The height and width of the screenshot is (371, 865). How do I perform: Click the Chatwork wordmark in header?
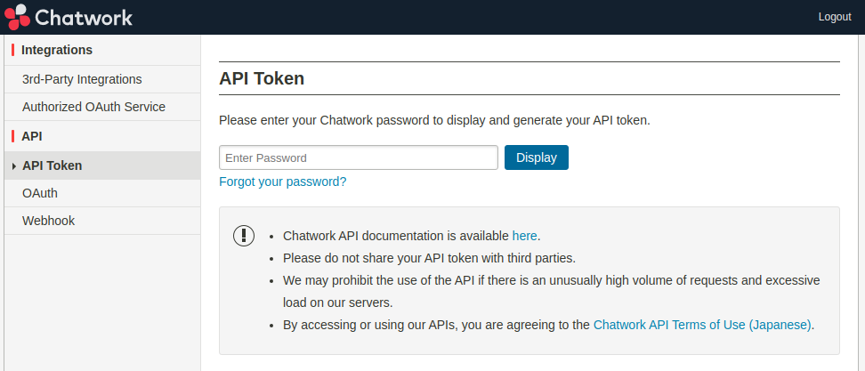85,17
